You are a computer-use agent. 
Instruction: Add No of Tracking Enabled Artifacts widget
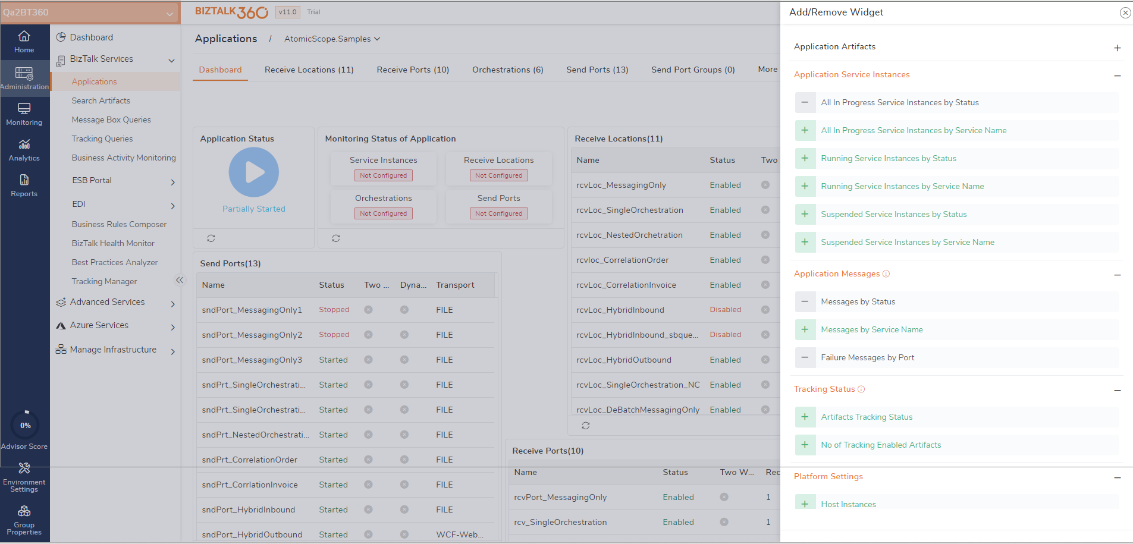pos(805,445)
